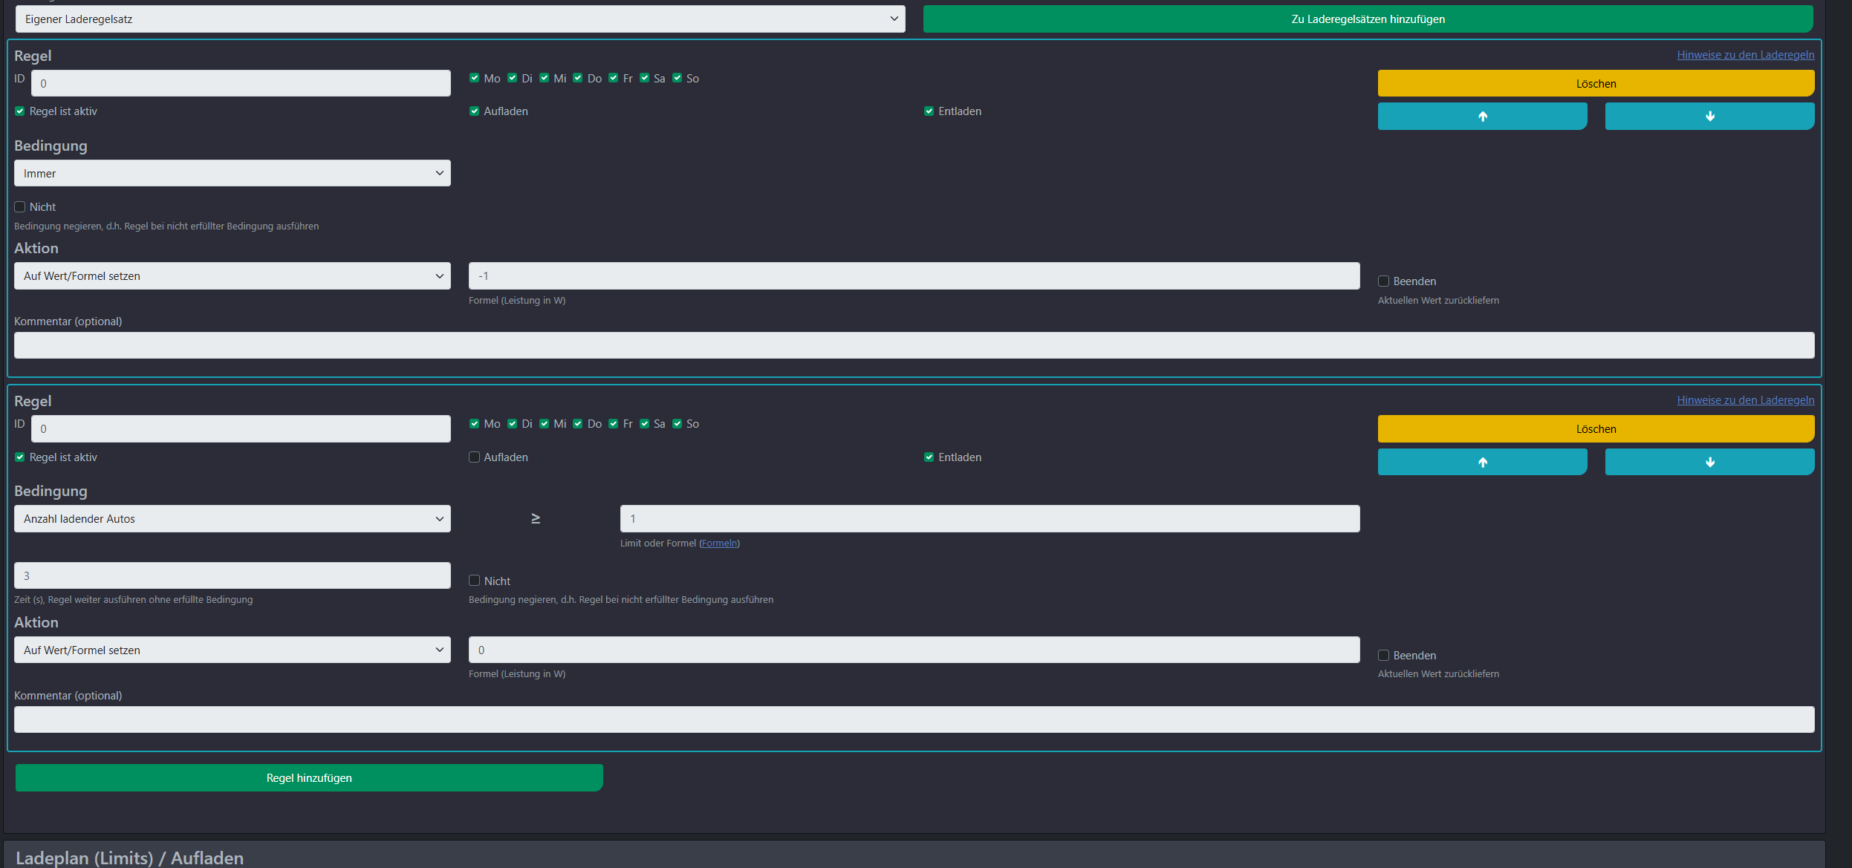
Task: Click first rule's Kommentar input field
Action: coord(914,345)
